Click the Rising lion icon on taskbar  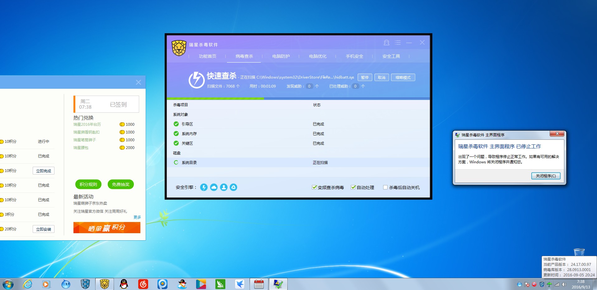click(105, 284)
